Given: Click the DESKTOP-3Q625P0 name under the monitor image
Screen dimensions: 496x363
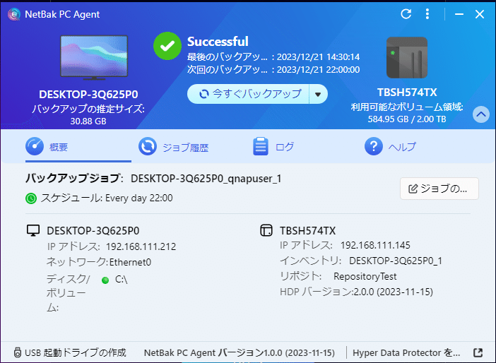Looking at the screenshot, I should [88, 94].
